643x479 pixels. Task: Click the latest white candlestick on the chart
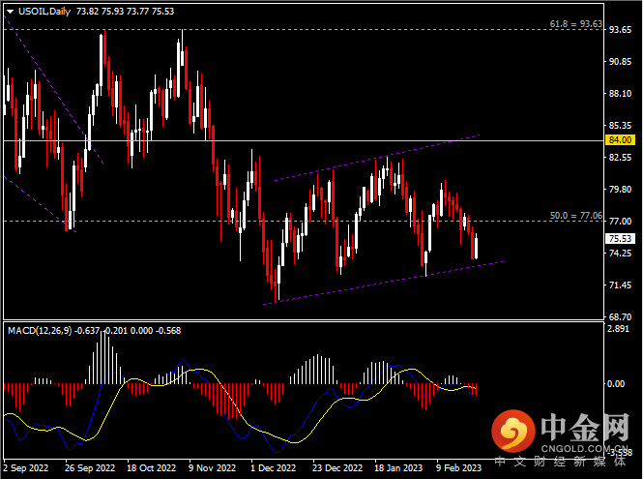click(x=476, y=247)
